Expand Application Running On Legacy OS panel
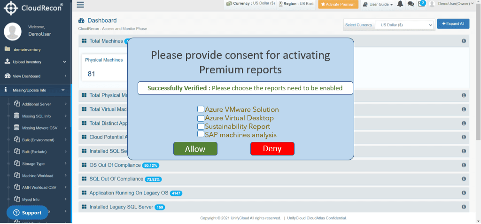Viewport: 481px width, 224px height. [274, 193]
